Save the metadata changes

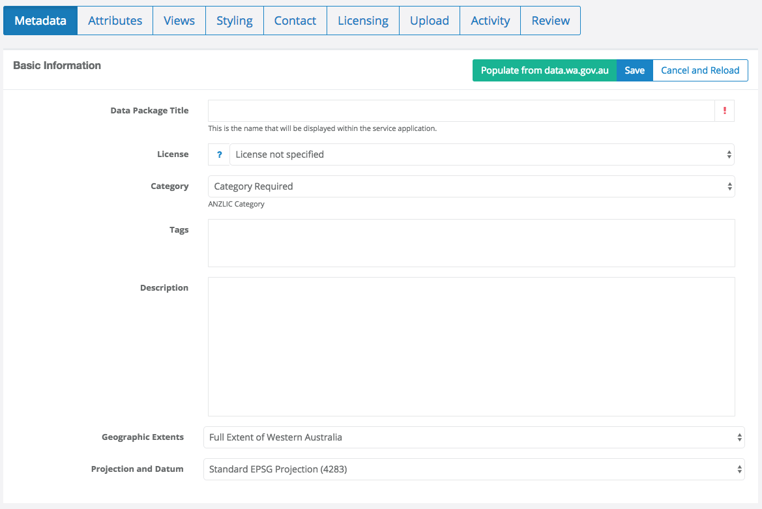click(x=634, y=70)
